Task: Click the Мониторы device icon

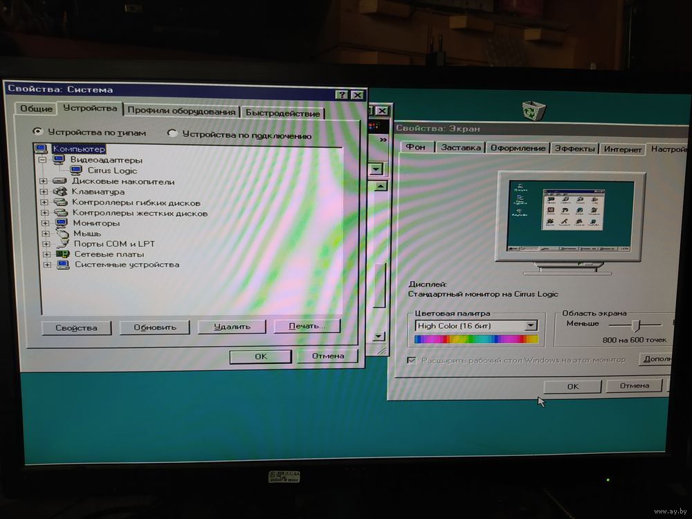Action: pos(62,223)
